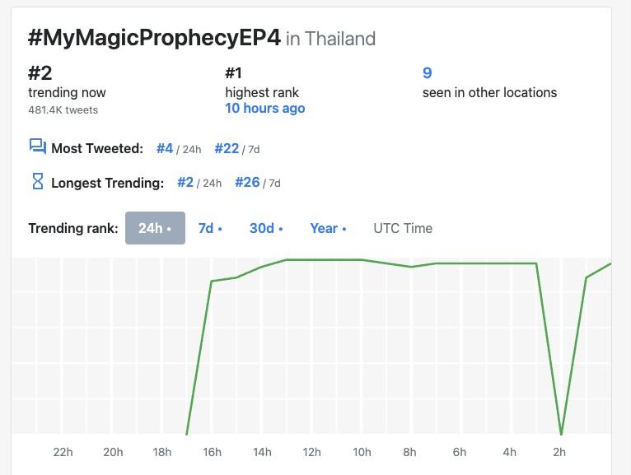Click the 481.4K tweets count
Viewport: 631px width, 475px height.
[x=63, y=109]
